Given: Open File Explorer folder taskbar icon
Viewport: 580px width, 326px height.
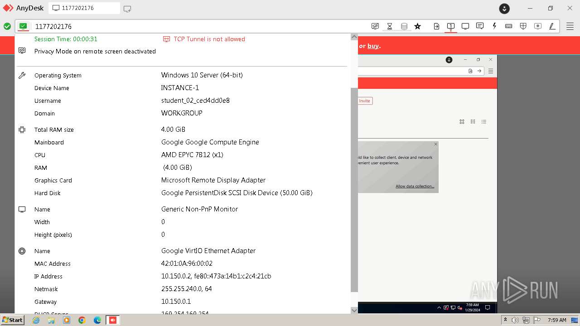Looking at the screenshot, I should (51, 320).
